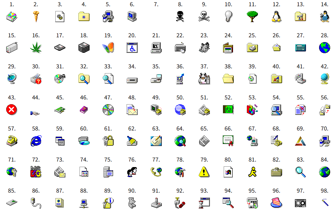Click the purple help book icon 46
Image resolution: width=335 pixels, height=214 pixels.
(x=84, y=110)
